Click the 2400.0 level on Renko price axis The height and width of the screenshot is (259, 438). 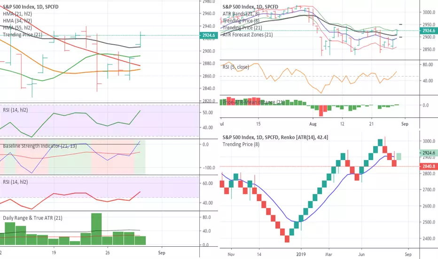[429, 239]
